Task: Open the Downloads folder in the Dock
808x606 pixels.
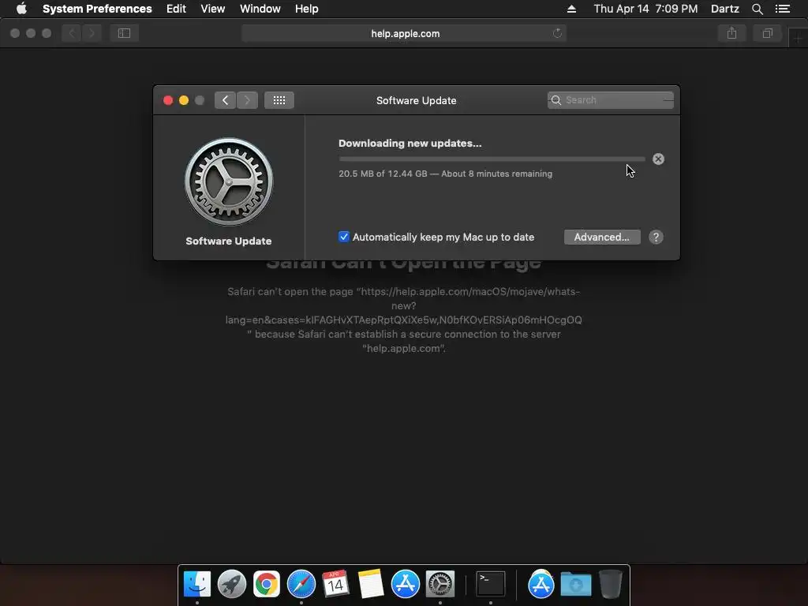Action: point(575,584)
